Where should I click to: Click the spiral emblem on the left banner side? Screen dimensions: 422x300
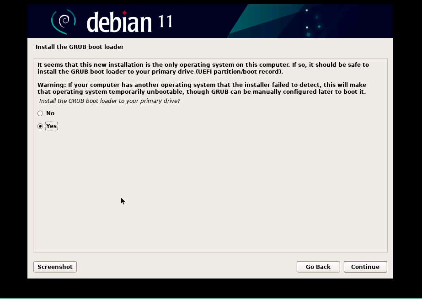[x=63, y=20]
